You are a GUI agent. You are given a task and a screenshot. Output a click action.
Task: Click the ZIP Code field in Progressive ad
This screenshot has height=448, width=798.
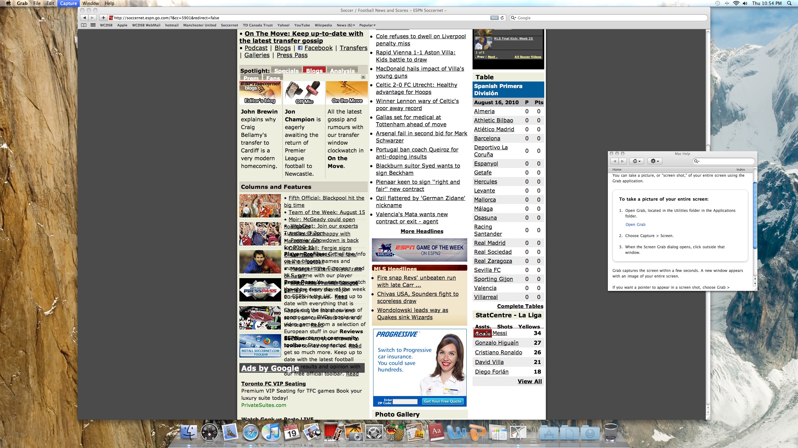405,402
